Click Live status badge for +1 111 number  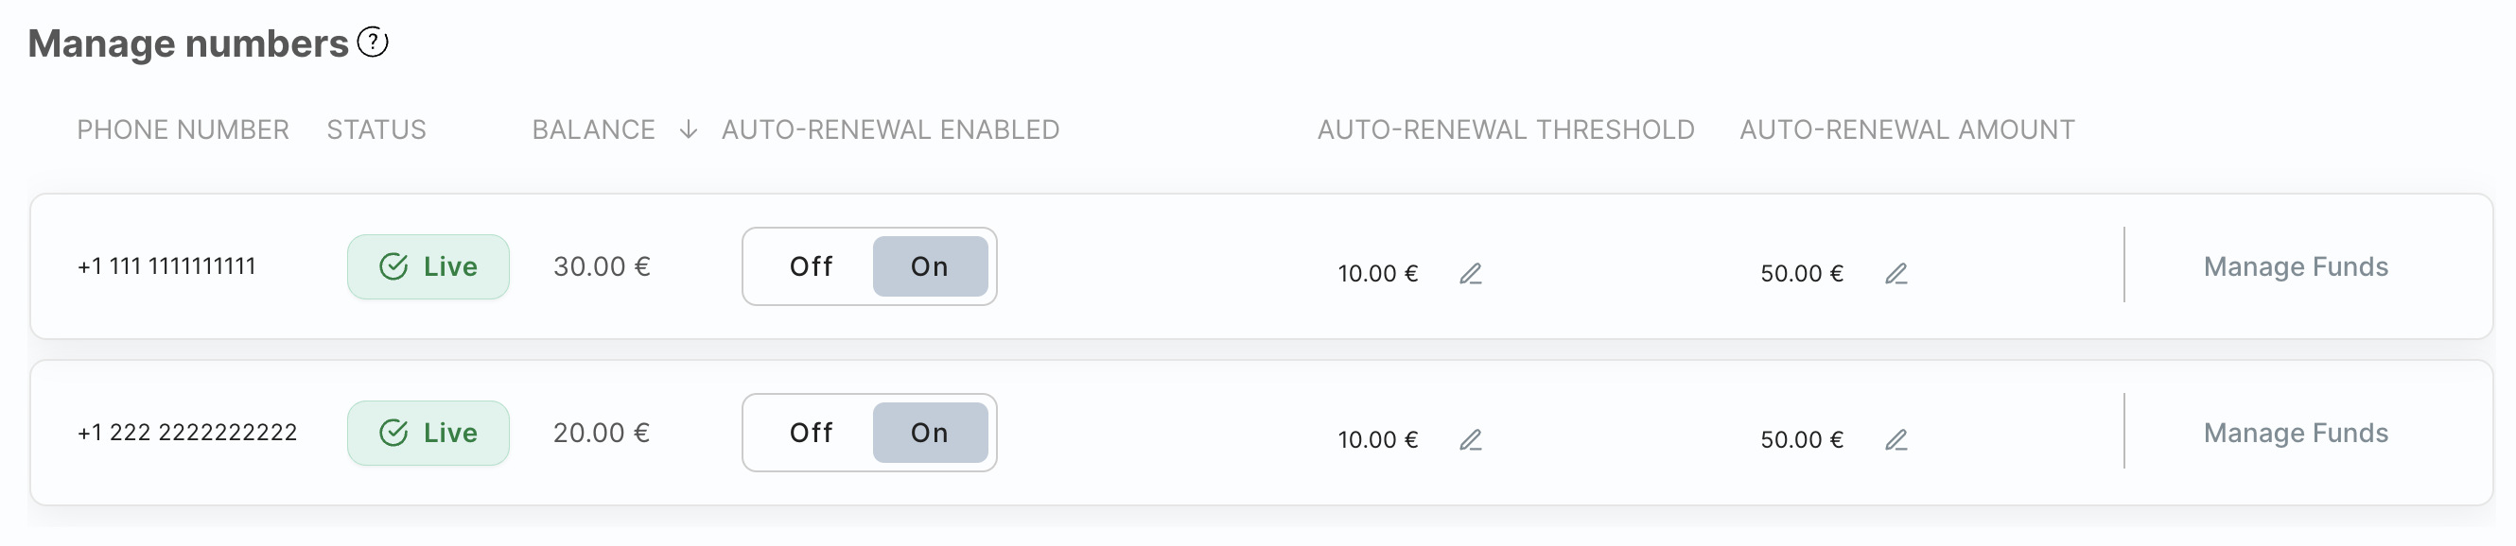click(x=428, y=267)
